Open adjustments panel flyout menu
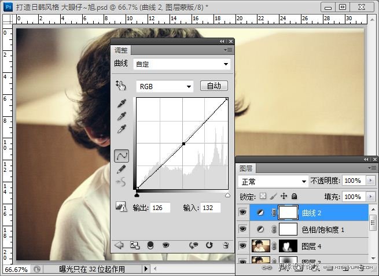Screen dimensions: 379x276 click(x=228, y=50)
